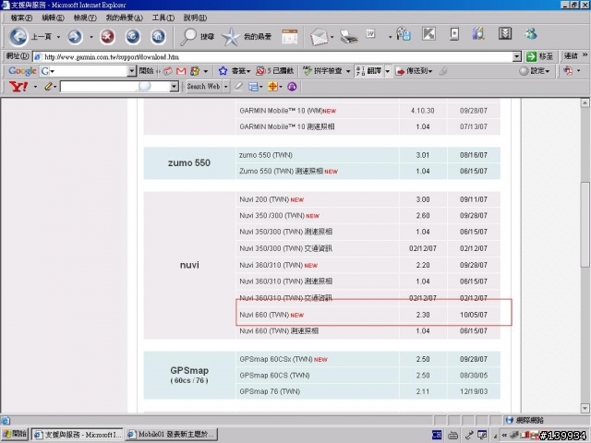Open Search with magnifier icon
The height and width of the screenshot is (443, 591).
[188, 37]
